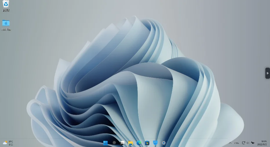Screen dimensions: 270x147
Task: Open the weather widget showing 31°C
Action: 8,143
